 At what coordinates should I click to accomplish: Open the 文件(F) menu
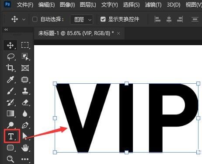(x=25, y=5)
